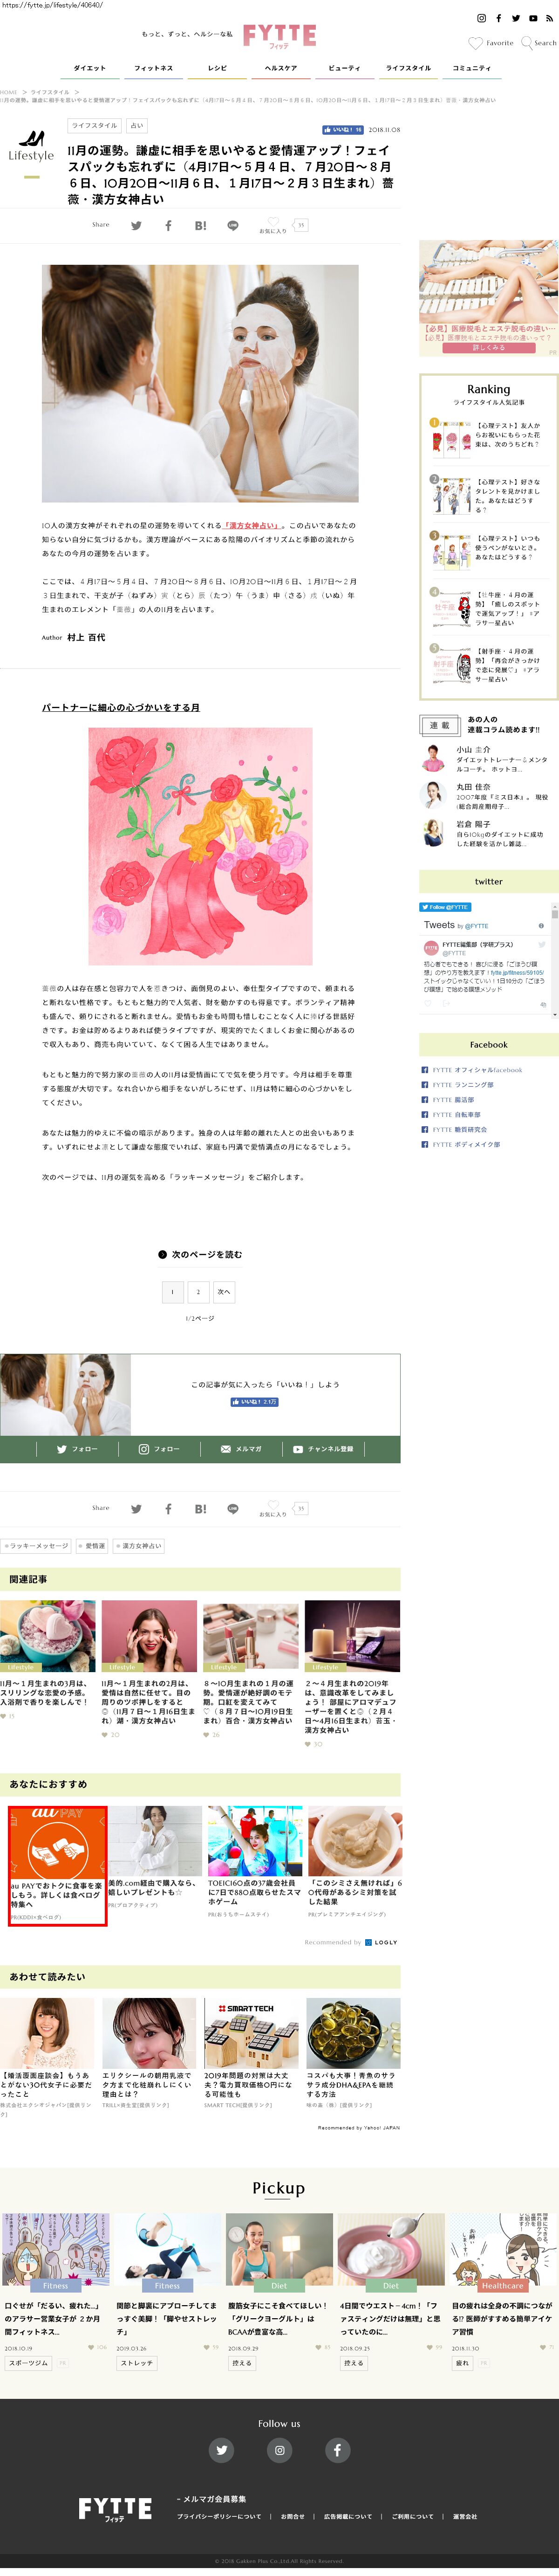Screen dimensions: 559x2576
Task: Open the Instagram icon in the top header
Action: pyautogui.click(x=481, y=18)
